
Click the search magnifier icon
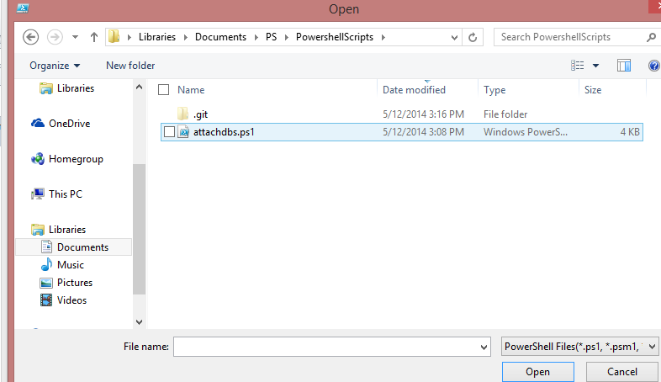[651, 37]
